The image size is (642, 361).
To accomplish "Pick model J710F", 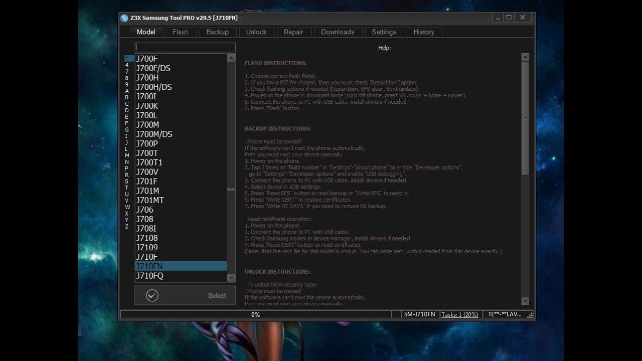I will (x=181, y=257).
